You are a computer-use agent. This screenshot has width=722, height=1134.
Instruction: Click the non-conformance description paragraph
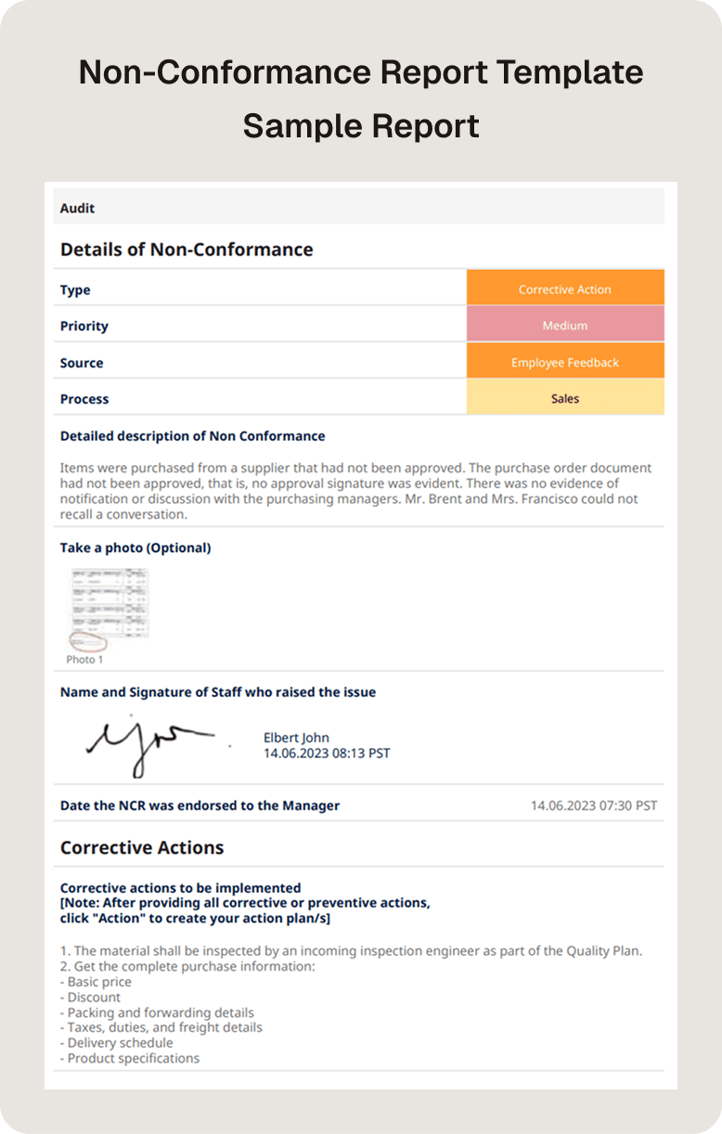pyautogui.click(x=356, y=491)
